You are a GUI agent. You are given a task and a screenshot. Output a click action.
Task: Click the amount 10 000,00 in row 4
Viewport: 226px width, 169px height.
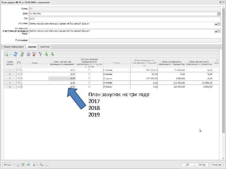pos(207,83)
